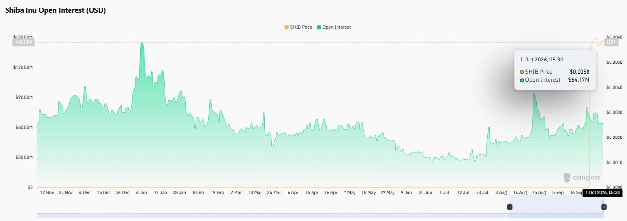Viewport: 627px width, 221px height.
Task: Click the 3 Aug date label
Action: pos(500,192)
